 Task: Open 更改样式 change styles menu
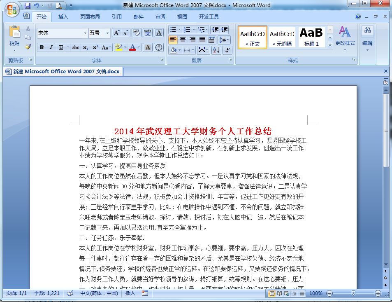point(345,38)
